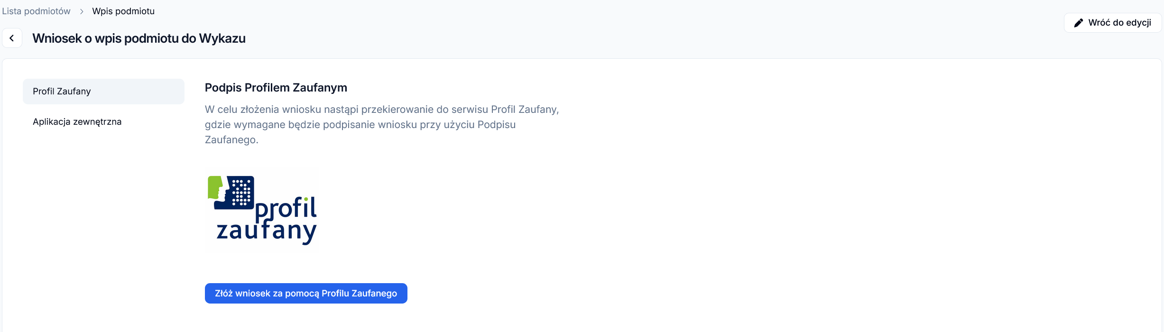Switch to the Aplikacja zewnętrzna tab

(x=77, y=122)
